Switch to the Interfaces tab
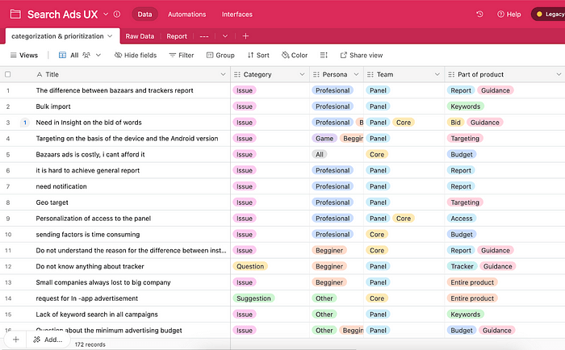 click(x=236, y=14)
